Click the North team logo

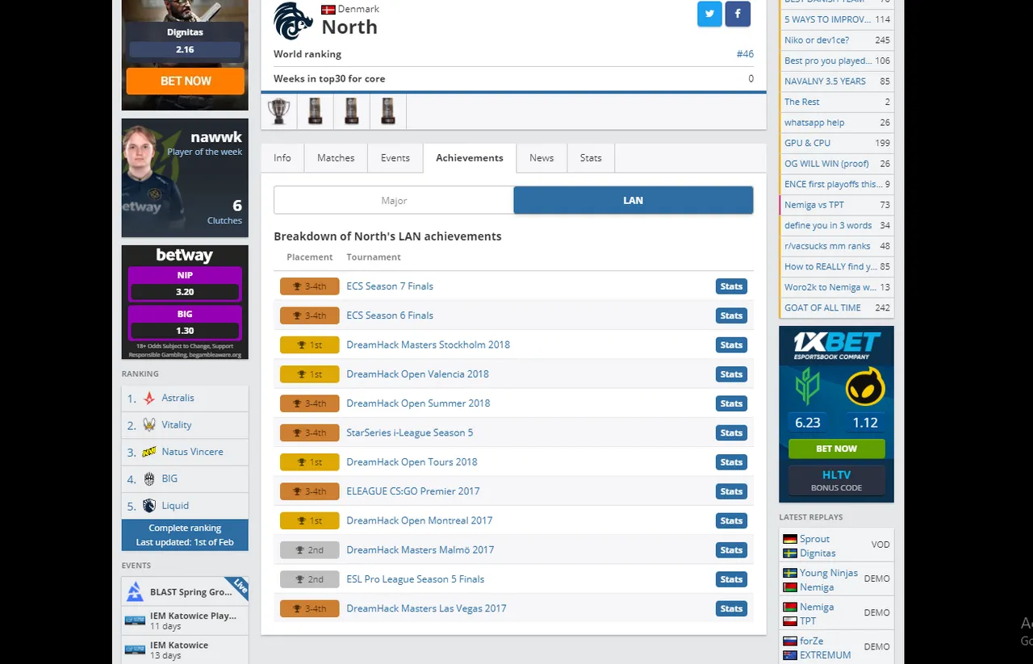[x=293, y=21]
